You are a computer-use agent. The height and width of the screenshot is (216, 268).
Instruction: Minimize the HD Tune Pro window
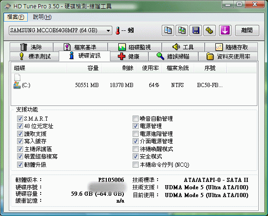pyautogui.click(x=228, y=5)
